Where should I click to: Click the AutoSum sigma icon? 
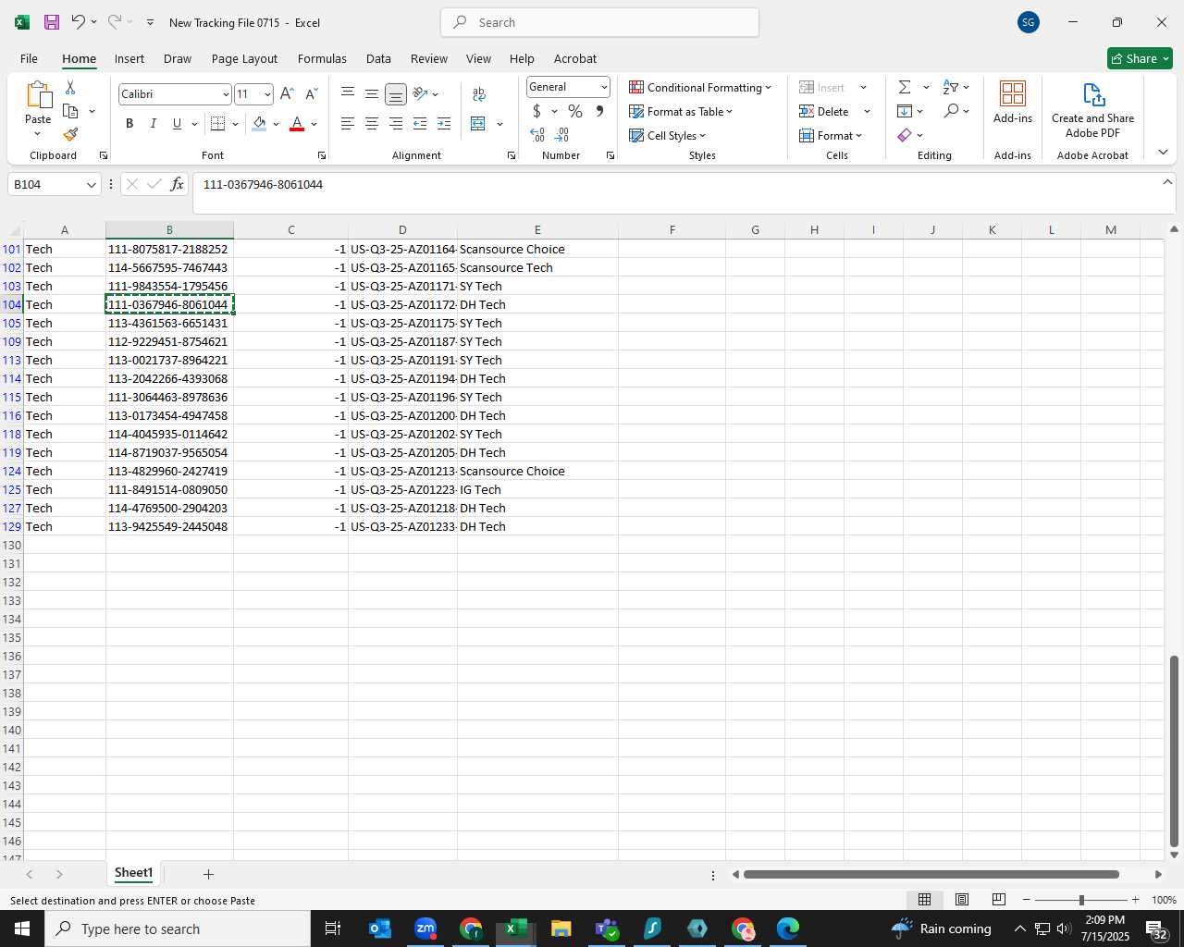click(x=905, y=87)
